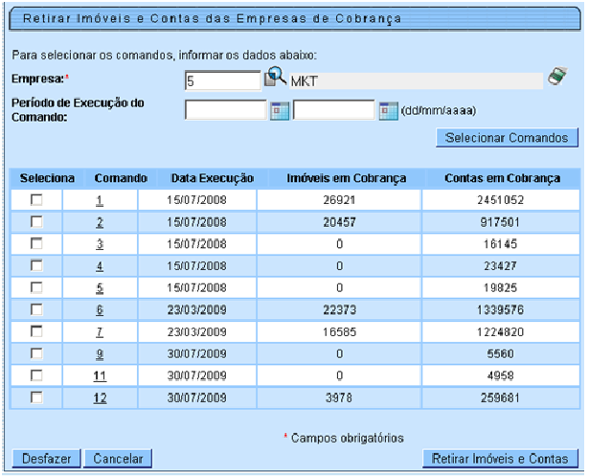Tick the checkbox for Comando 12
The height and width of the screenshot is (476, 589).
coord(37,397)
